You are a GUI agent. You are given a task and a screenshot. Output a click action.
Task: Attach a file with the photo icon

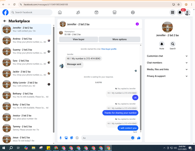(x=66, y=138)
